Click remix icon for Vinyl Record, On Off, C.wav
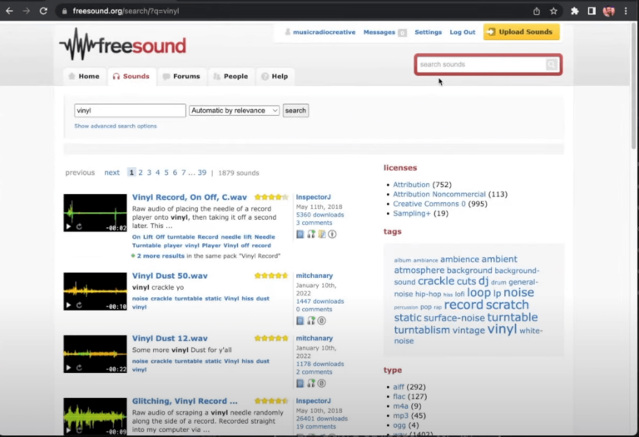This screenshot has height=437, width=639. [321, 234]
